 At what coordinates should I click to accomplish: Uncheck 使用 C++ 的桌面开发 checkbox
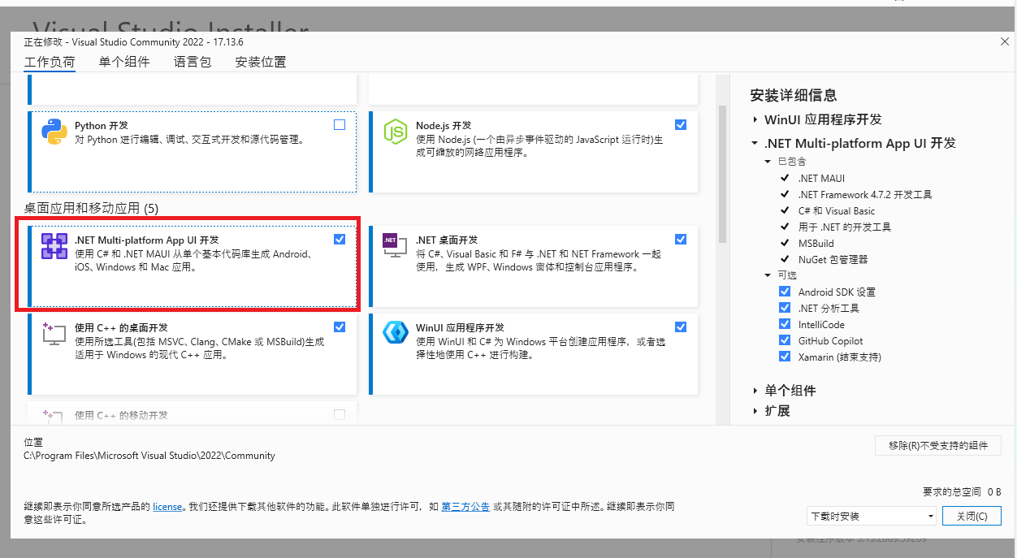[340, 327]
